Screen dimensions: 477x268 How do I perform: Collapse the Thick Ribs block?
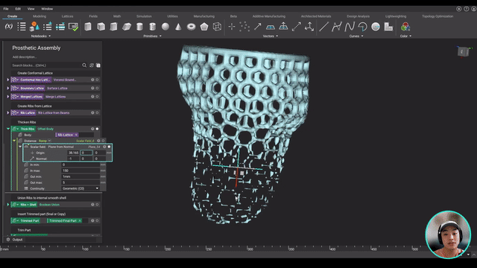pyautogui.click(x=8, y=129)
